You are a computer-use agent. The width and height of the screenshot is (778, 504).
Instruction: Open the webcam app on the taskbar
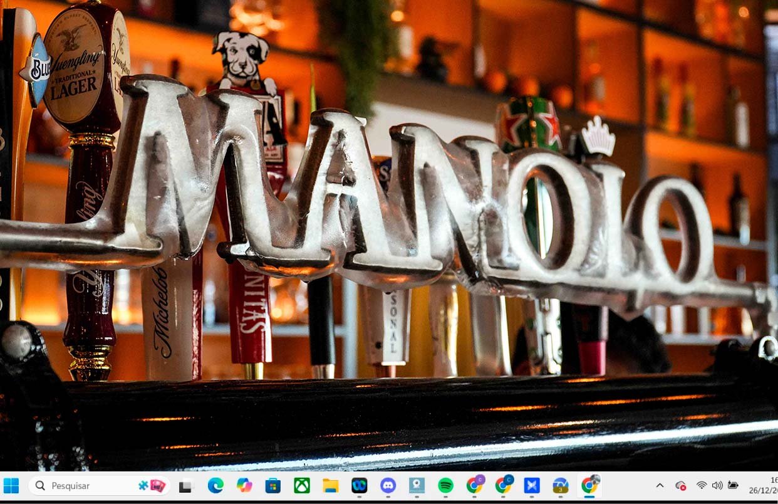tap(417, 486)
